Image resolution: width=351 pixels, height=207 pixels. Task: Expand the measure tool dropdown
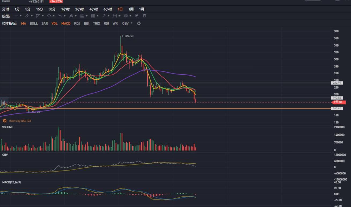[119, 16]
